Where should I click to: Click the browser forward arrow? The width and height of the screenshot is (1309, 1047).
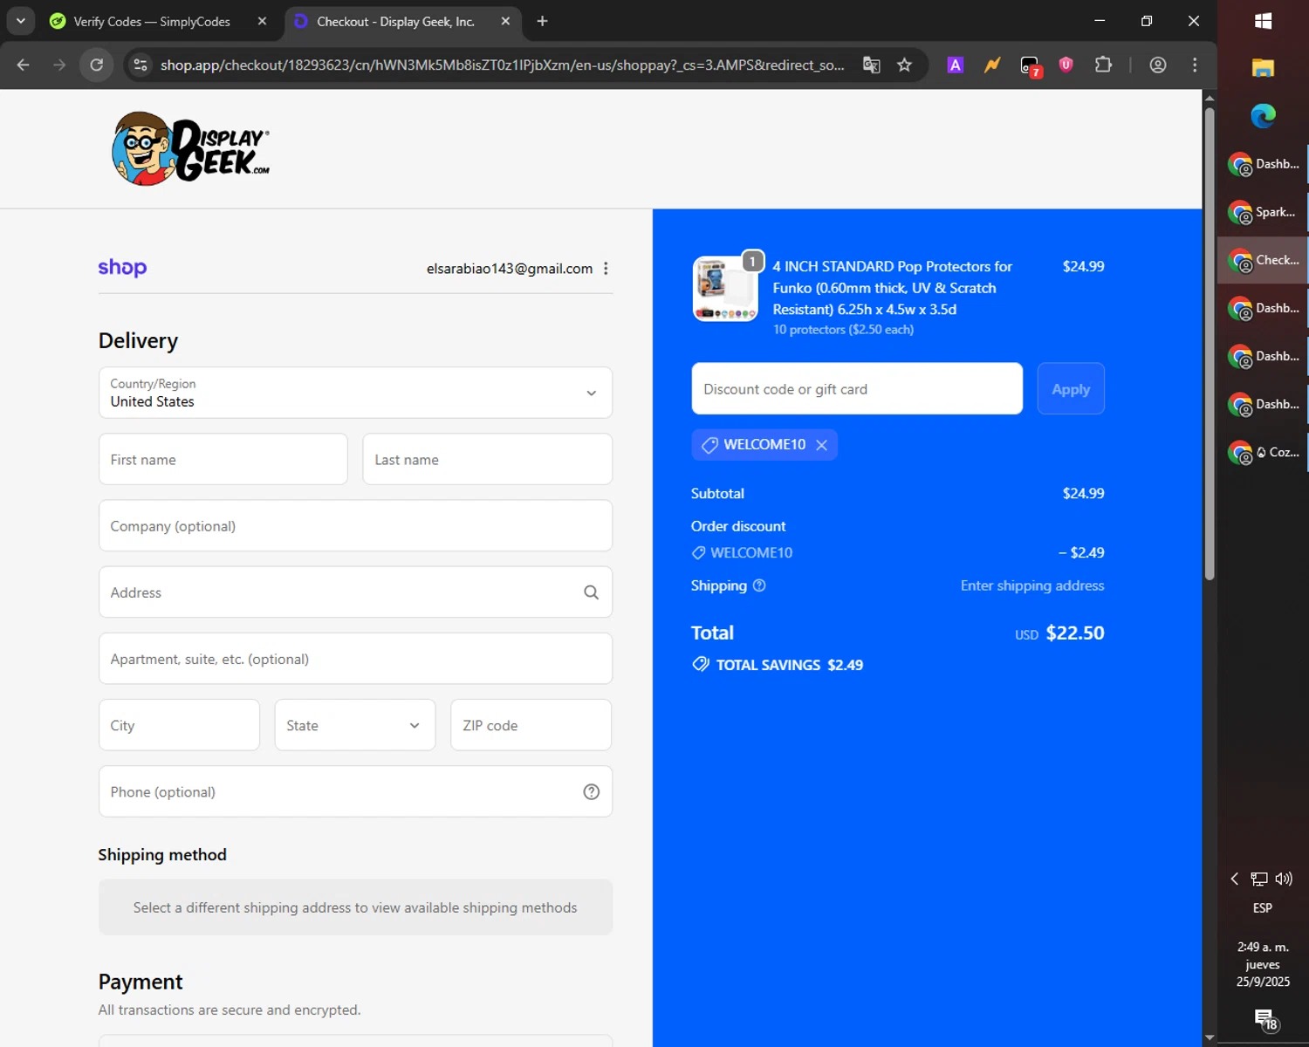59,65
